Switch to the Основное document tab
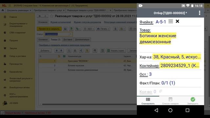 tap(43, 40)
